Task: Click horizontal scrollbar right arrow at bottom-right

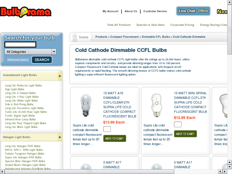Action: pyautogui.click(x=225, y=172)
